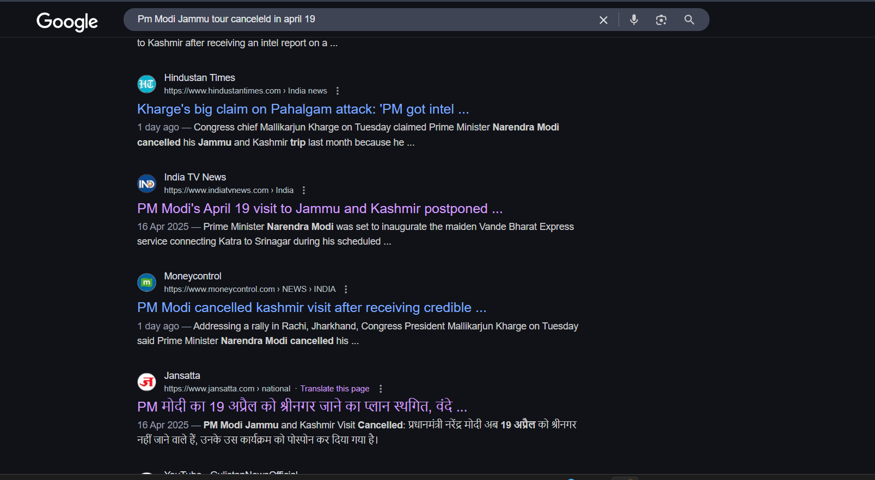The height and width of the screenshot is (480, 875).
Task: Clear the search query with X icon
Action: pyautogui.click(x=603, y=20)
